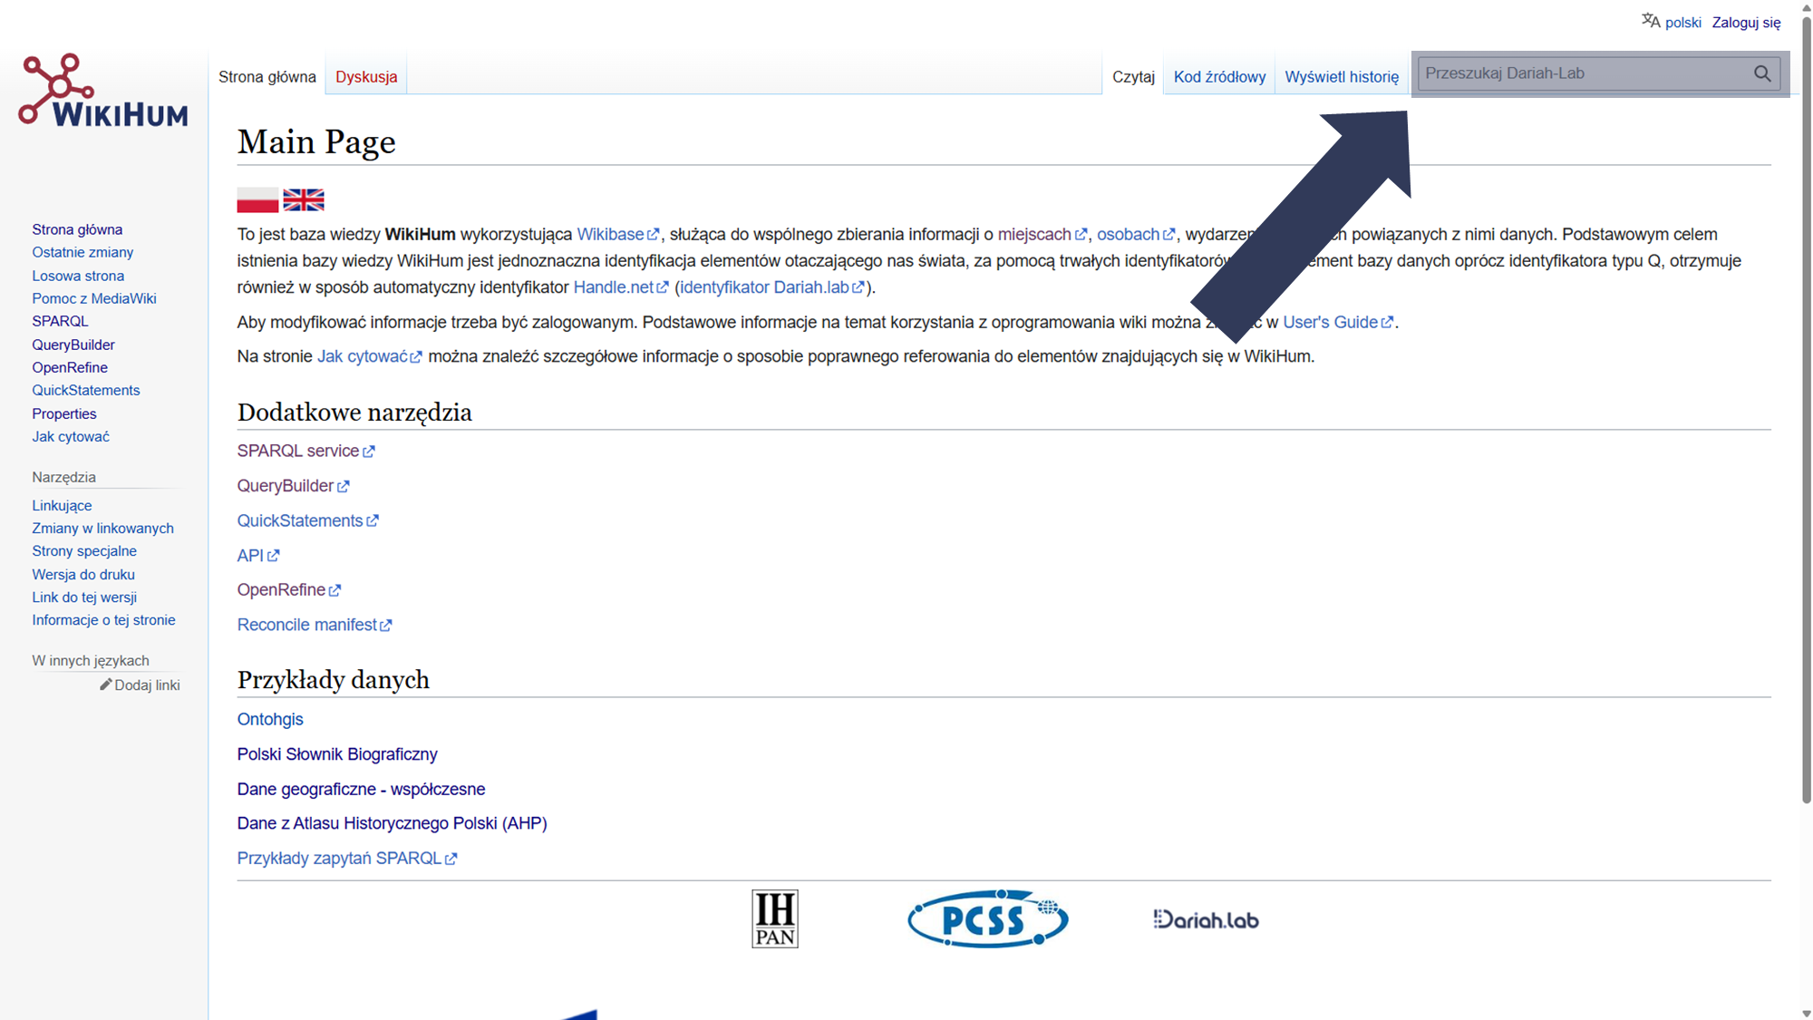This screenshot has height=1020, width=1813.
Task: Open Polski Słownik Biograficzny link
Action: click(x=337, y=754)
